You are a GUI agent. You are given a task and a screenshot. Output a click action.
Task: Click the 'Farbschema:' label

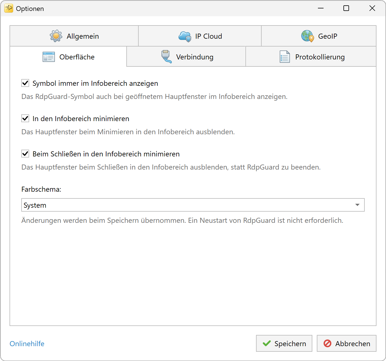point(41,189)
